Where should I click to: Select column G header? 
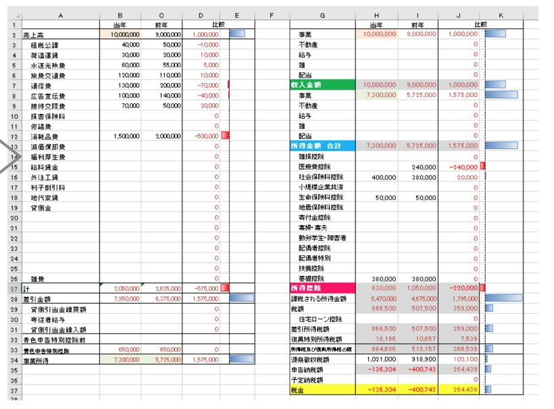point(322,15)
